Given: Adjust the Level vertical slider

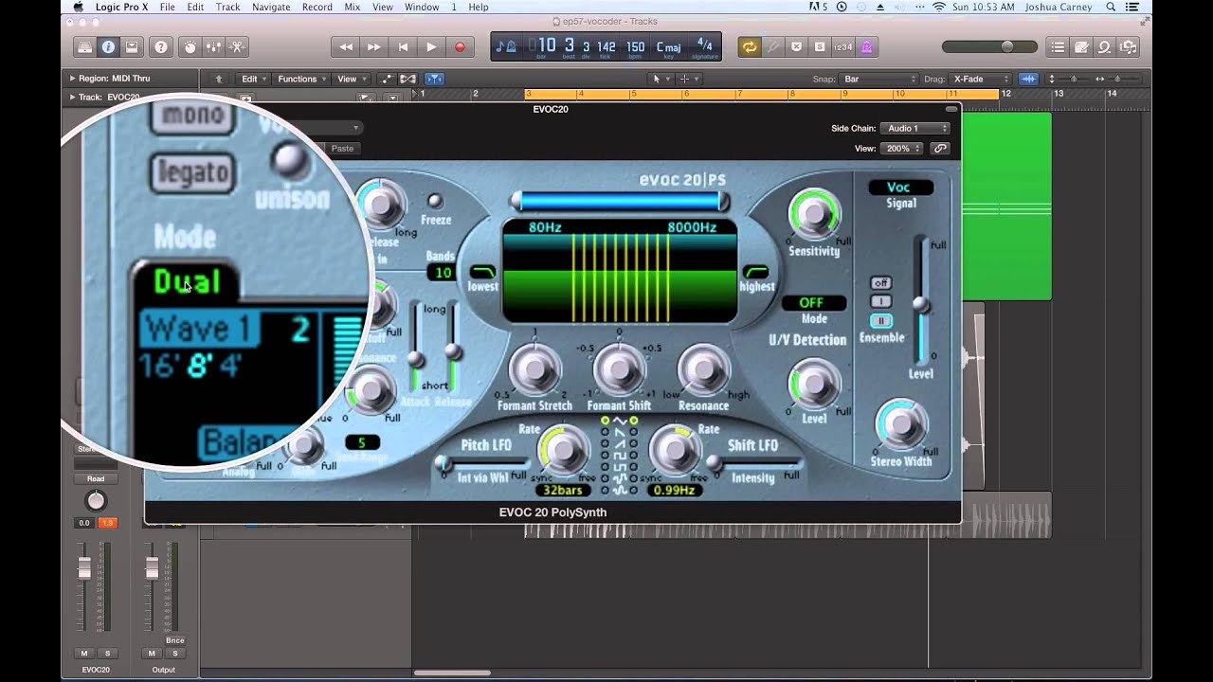Looking at the screenshot, I should (x=919, y=304).
